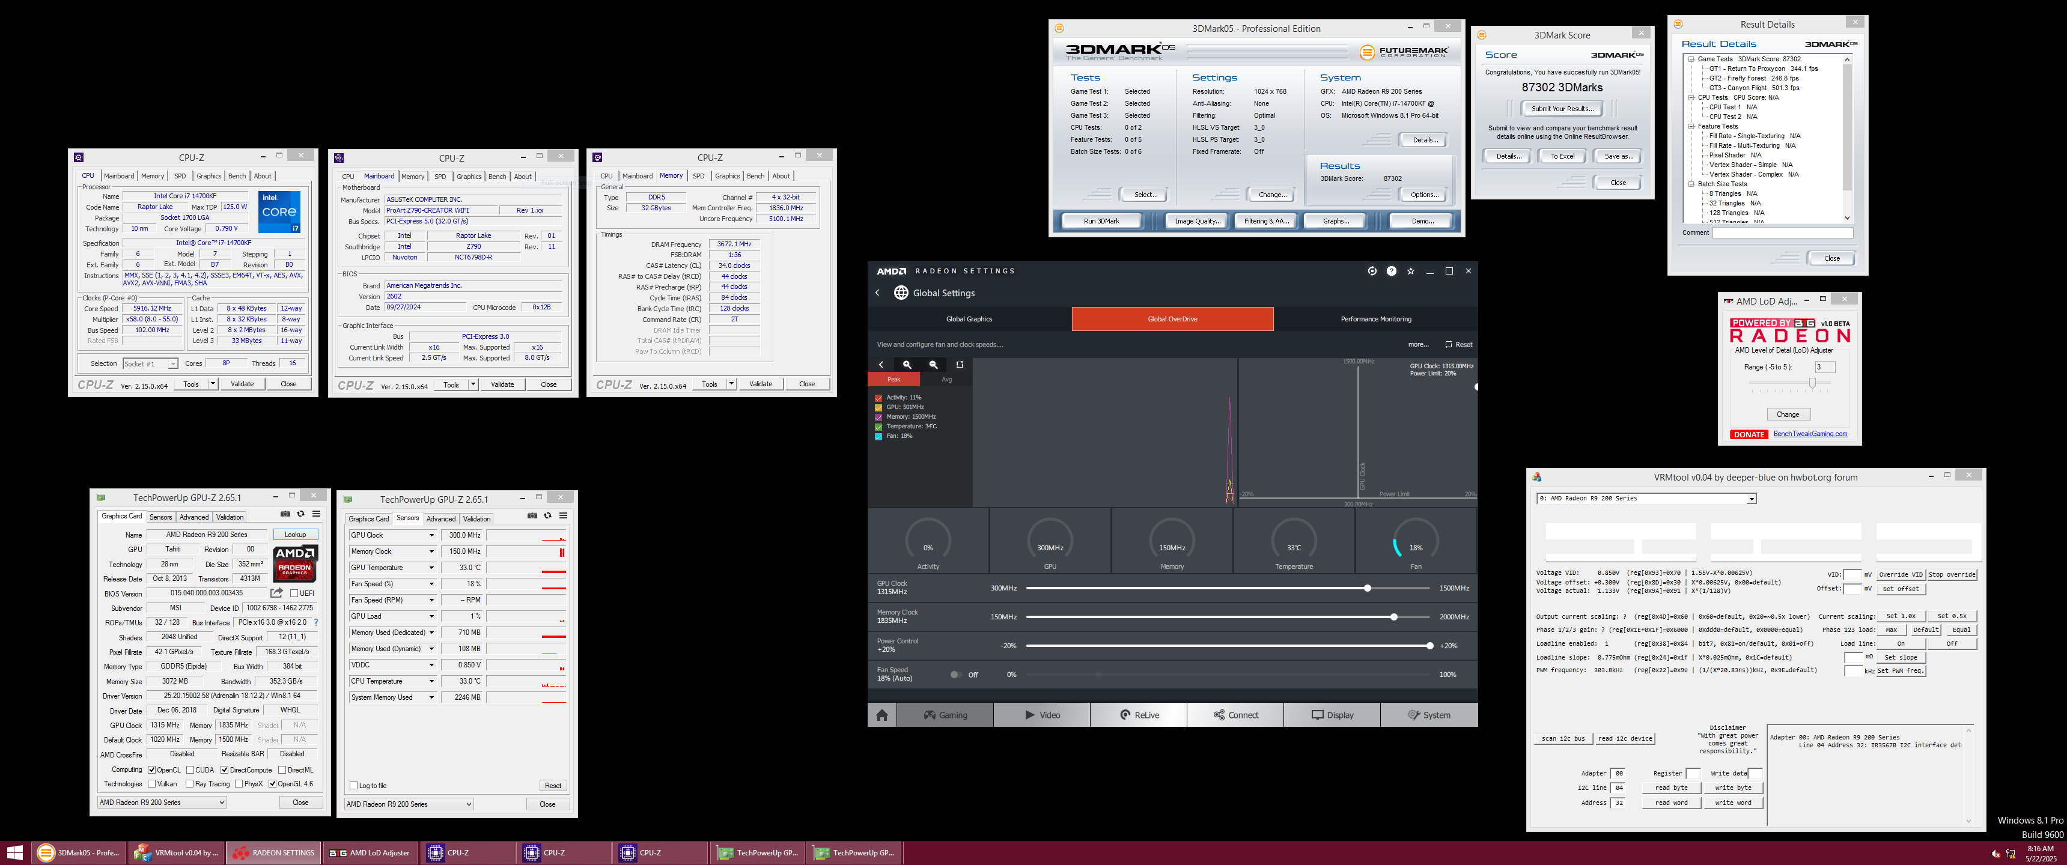Open VDDC sensor dropdown in GPU-Z
Viewport: 2067px width, 865px height.
431,664
